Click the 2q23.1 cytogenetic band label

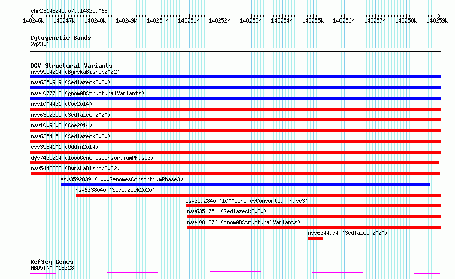[40, 44]
